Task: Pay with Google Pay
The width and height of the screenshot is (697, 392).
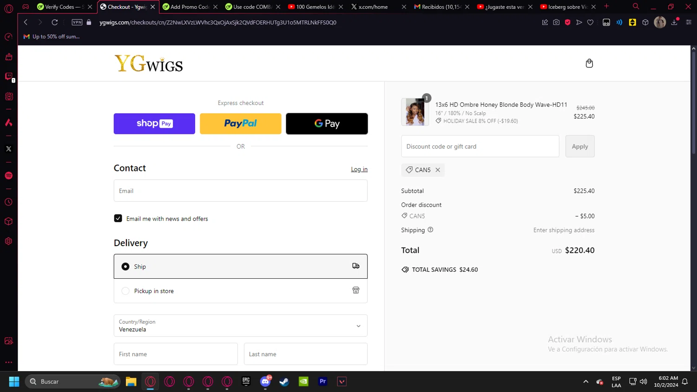Action: (327, 124)
